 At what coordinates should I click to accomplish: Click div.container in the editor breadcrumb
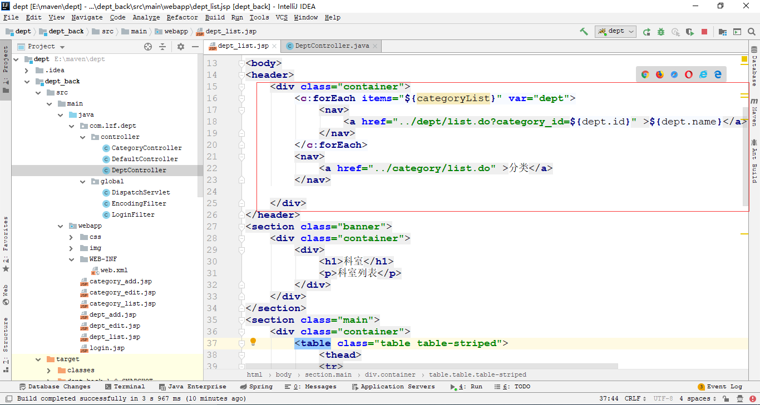[390, 374]
